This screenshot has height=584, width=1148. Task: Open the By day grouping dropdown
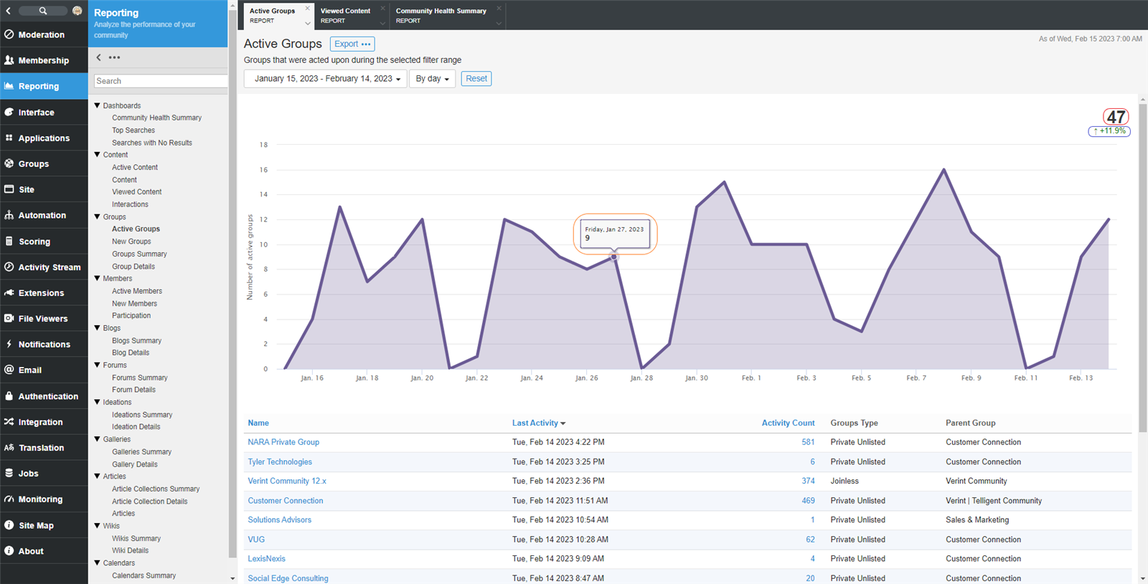pyautogui.click(x=433, y=79)
